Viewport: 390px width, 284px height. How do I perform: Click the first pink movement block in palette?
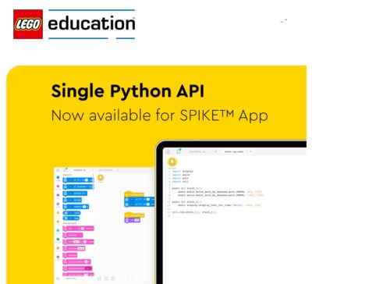click(78, 229)
